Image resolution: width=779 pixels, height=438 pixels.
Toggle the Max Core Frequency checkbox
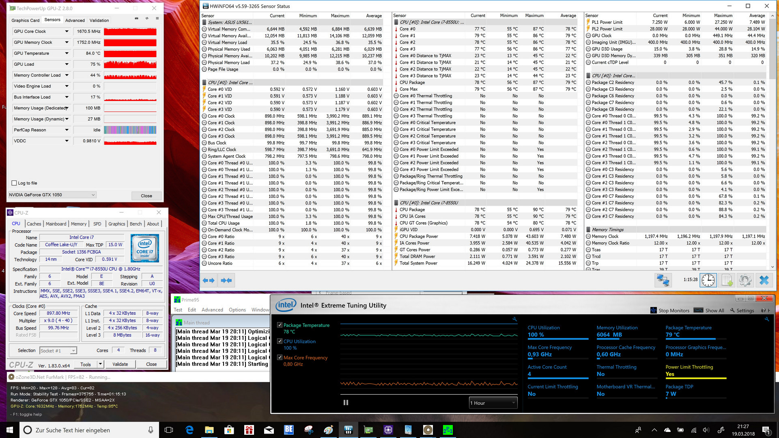(280, 358)
